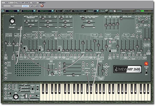Click the Reset knob button

(x=107, y=11)
